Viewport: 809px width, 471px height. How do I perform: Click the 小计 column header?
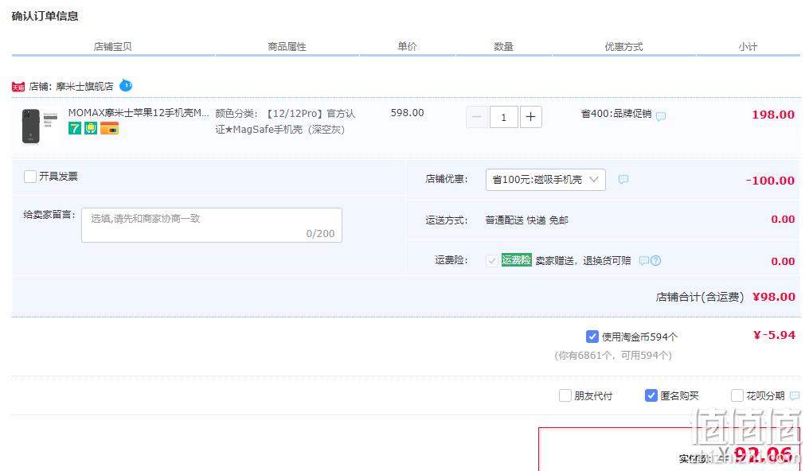pyautogui.click(x=748, y=47)
